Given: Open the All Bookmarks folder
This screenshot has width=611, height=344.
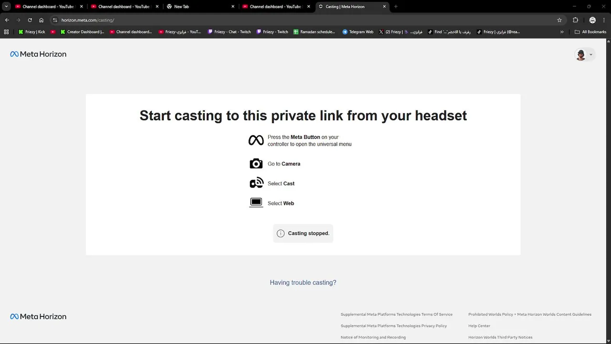Looking at the screenshot, I should coord(590,32).
